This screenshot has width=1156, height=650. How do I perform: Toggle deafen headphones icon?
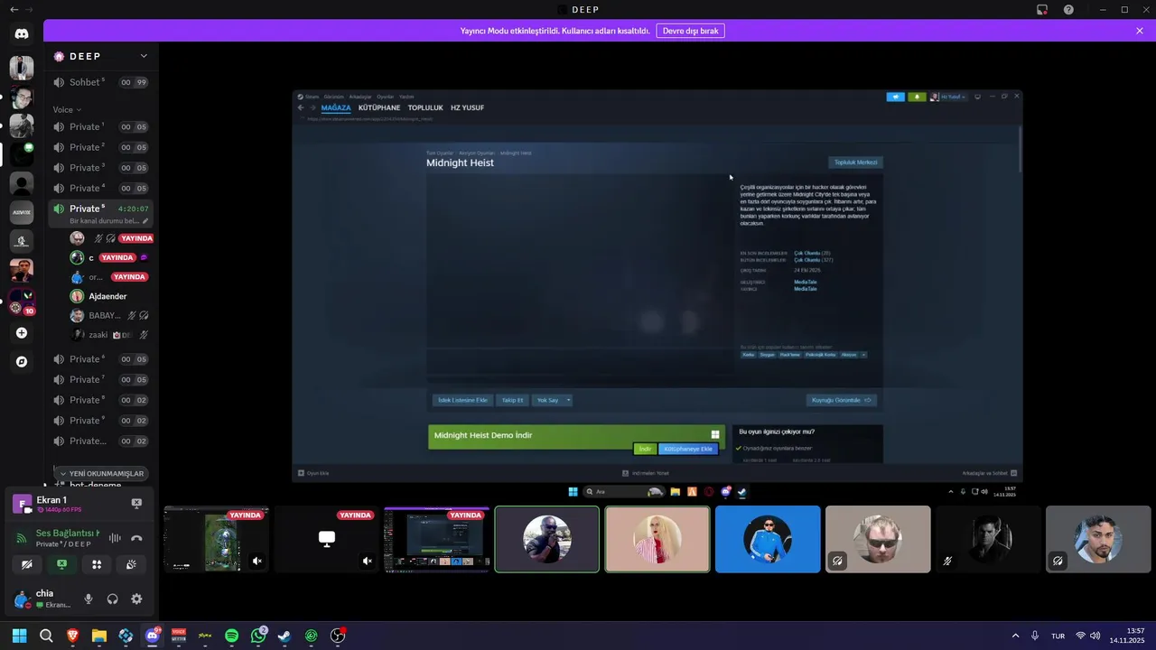(113, 599)
